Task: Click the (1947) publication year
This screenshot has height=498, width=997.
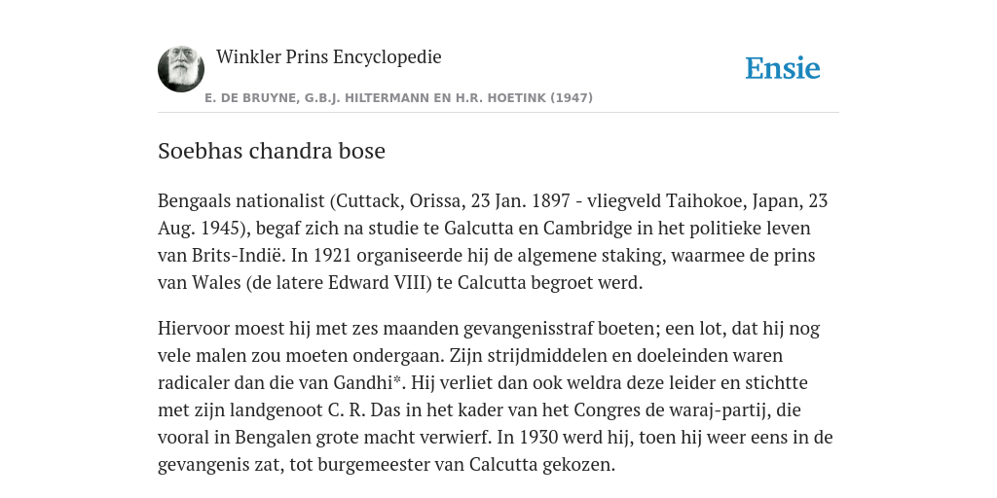Action: [572, 98]
